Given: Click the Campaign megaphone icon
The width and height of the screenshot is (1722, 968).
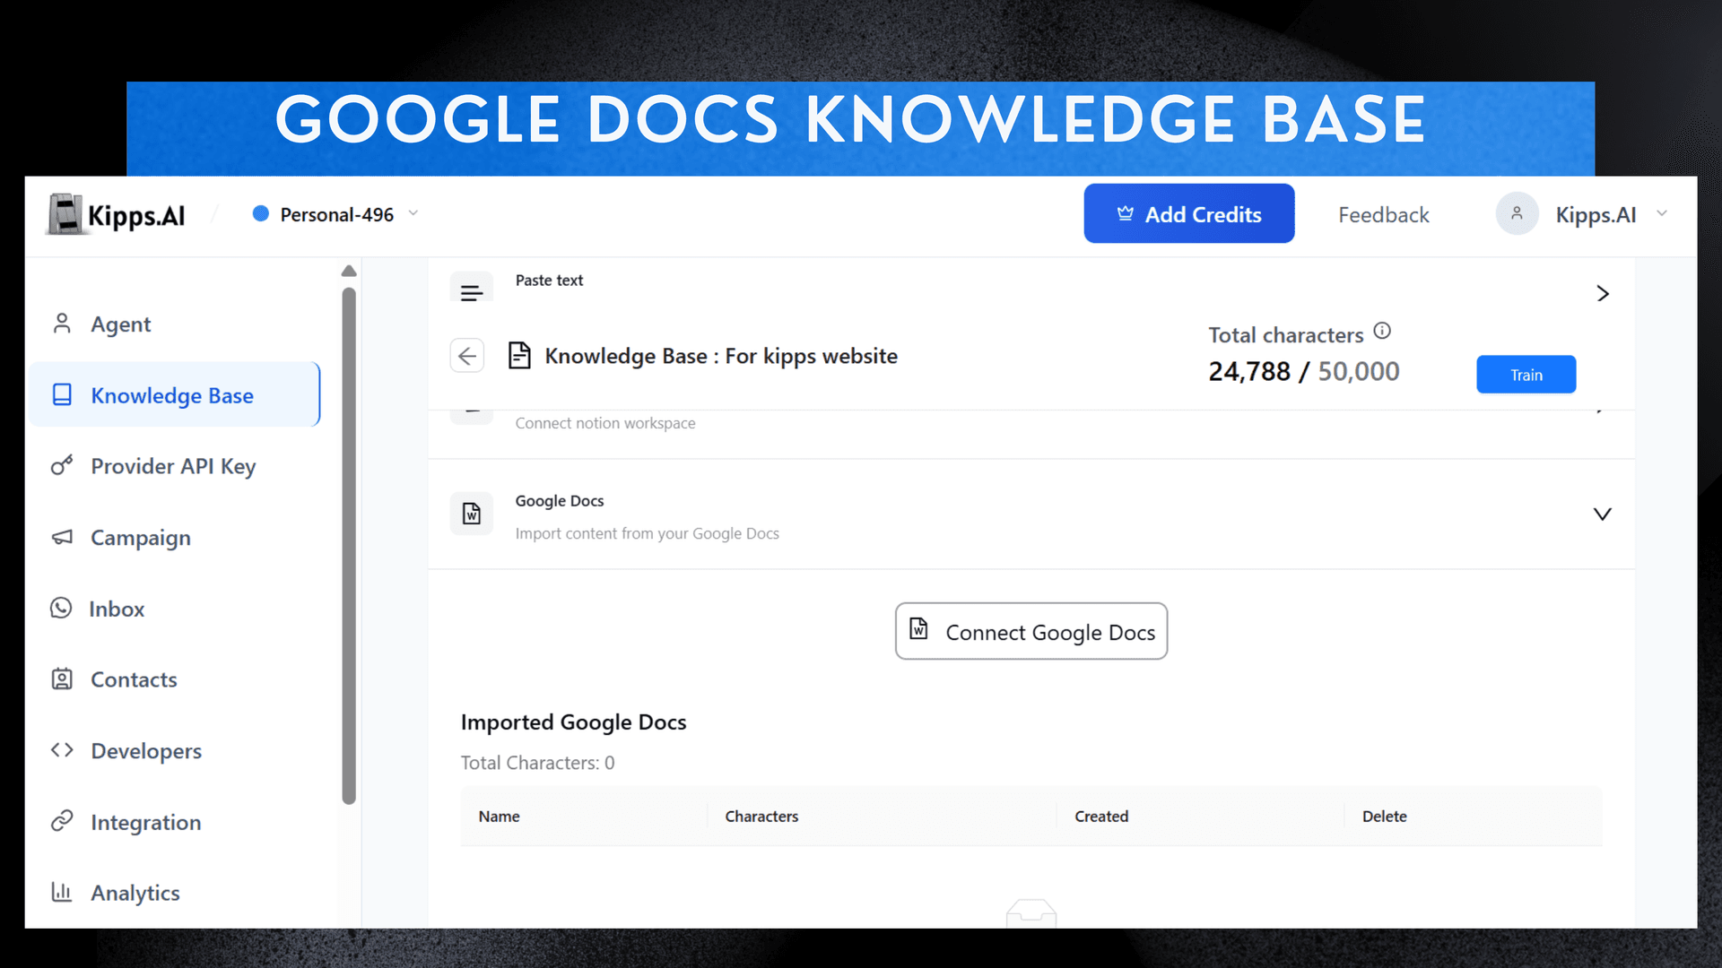Looking at the screenshot, I should (x=61, y=537).
